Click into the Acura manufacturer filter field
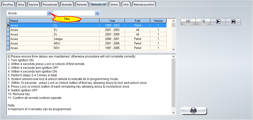Screen dimensions: 253x120 coord(27,13)
